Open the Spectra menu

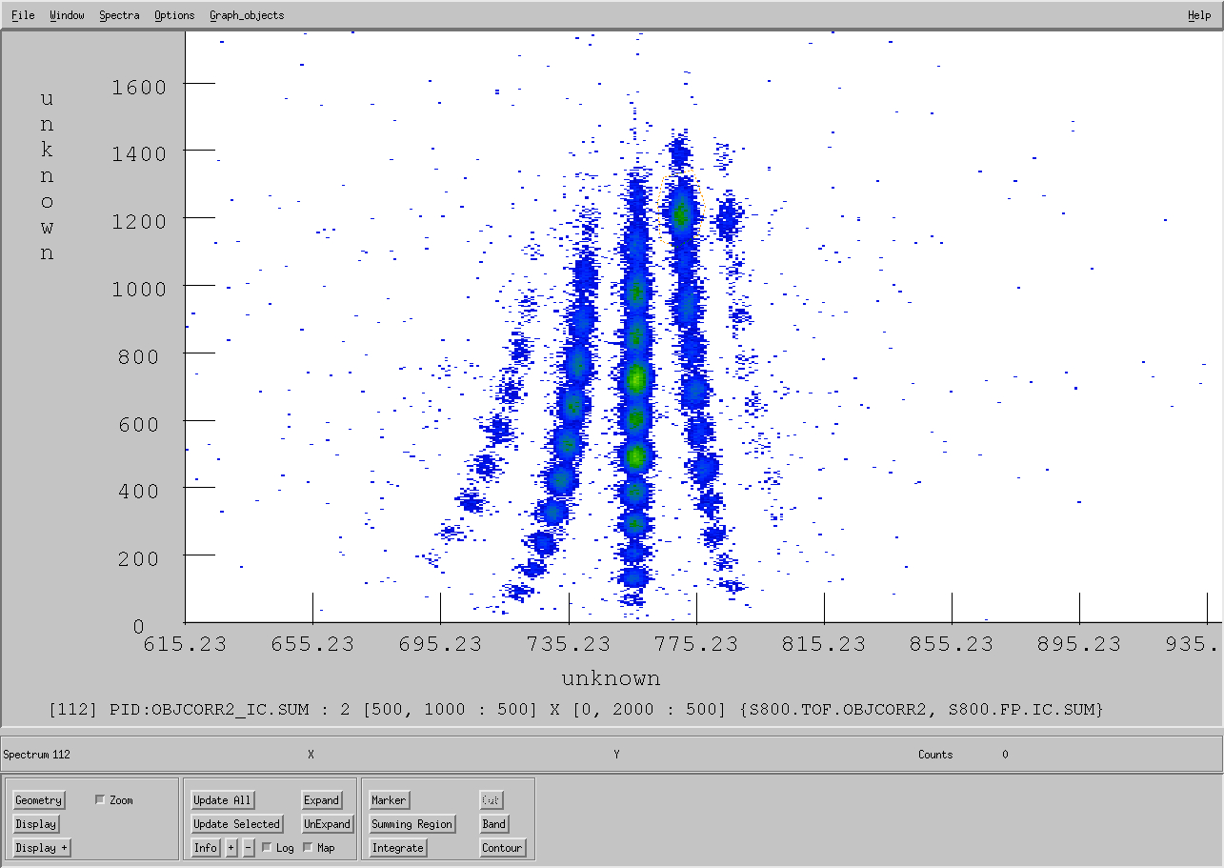pos(119,15)
